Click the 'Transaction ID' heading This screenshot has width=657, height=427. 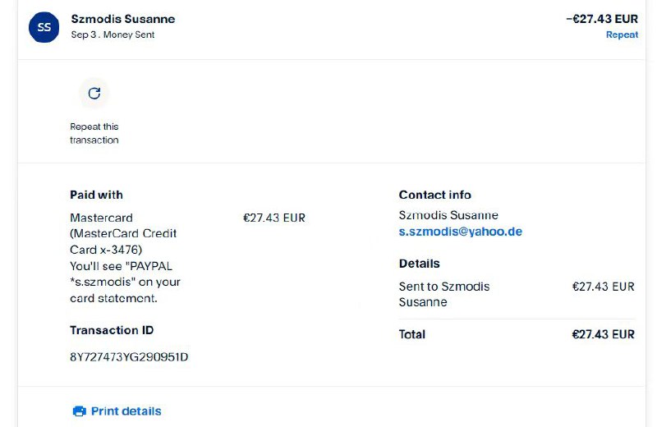112,330
